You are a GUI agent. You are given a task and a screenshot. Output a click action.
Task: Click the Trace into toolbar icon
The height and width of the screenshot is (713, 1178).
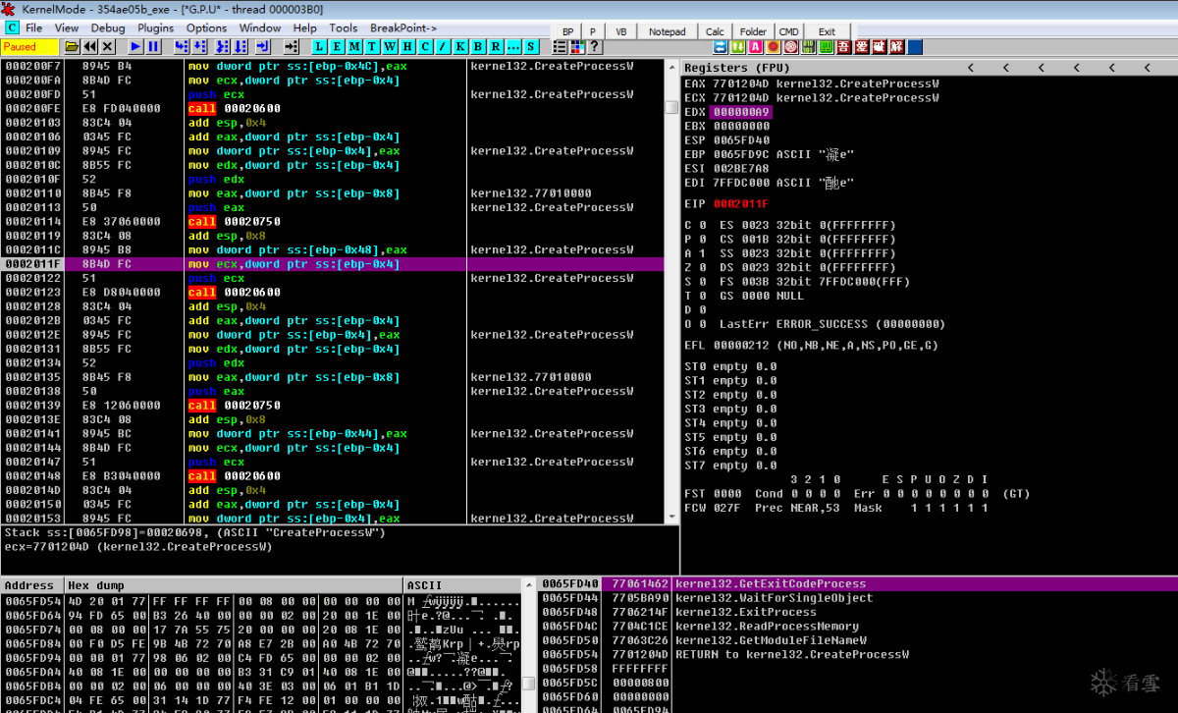click(223, 46)
